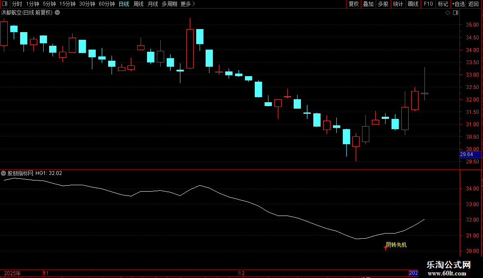The height and width of the screenshot is (278, 483).
Task: Click the 阴转先机 signal label
Action: pyautogui.click(x=396, y=245)
